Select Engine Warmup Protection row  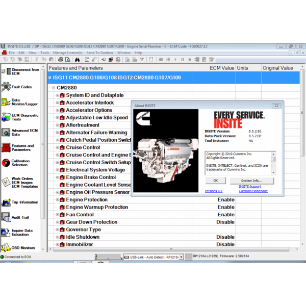coord(174,207)
